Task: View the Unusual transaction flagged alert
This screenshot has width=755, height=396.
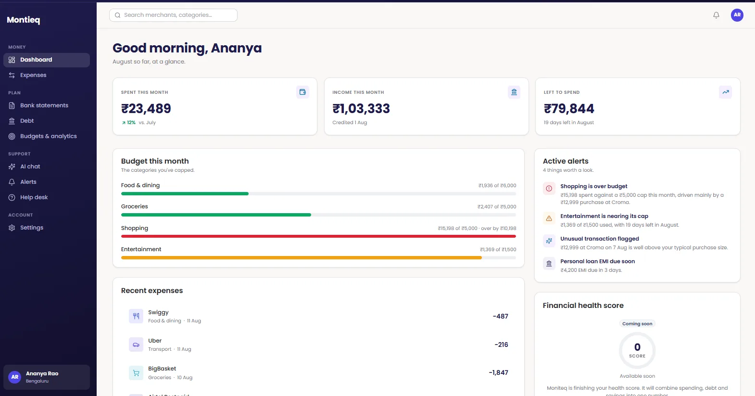Action: click(637, 243)
